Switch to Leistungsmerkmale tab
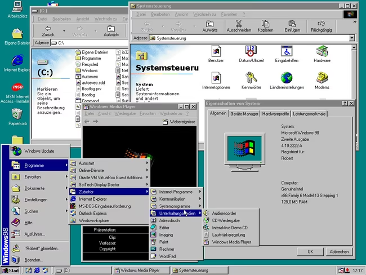The height and width of the screenshot is (275, 366). click(309, 114)
